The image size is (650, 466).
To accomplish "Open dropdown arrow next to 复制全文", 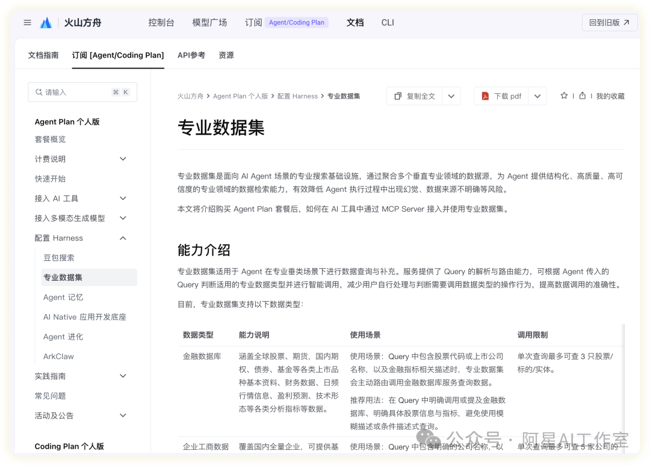I will click(x=451, y=96).
